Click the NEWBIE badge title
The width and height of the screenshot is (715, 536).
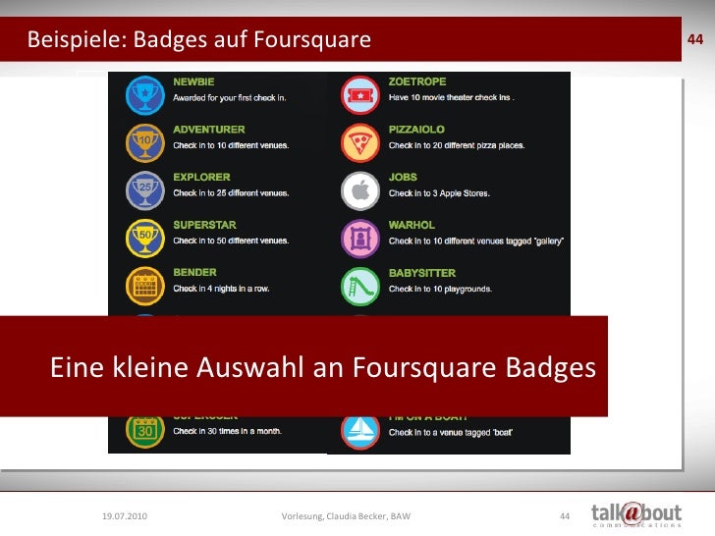click(x=193, y=82)
